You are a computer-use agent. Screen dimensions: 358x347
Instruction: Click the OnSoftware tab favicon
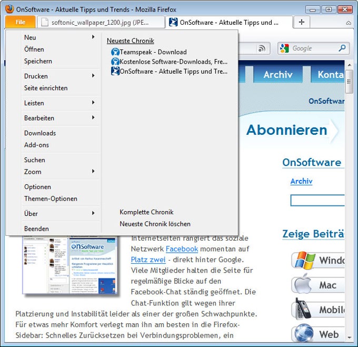coord(173,22)
